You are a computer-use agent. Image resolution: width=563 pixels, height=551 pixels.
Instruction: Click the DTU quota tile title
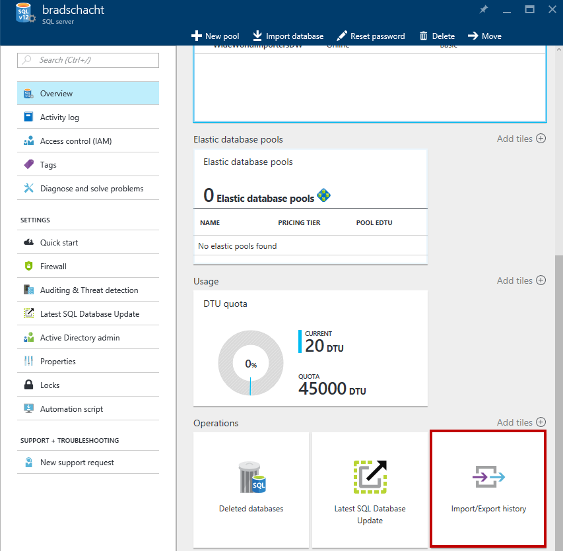pos(225,304)
